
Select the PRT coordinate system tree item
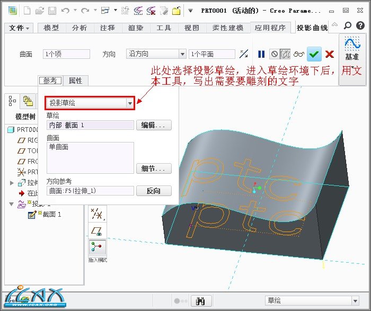(x=27, y=172)
